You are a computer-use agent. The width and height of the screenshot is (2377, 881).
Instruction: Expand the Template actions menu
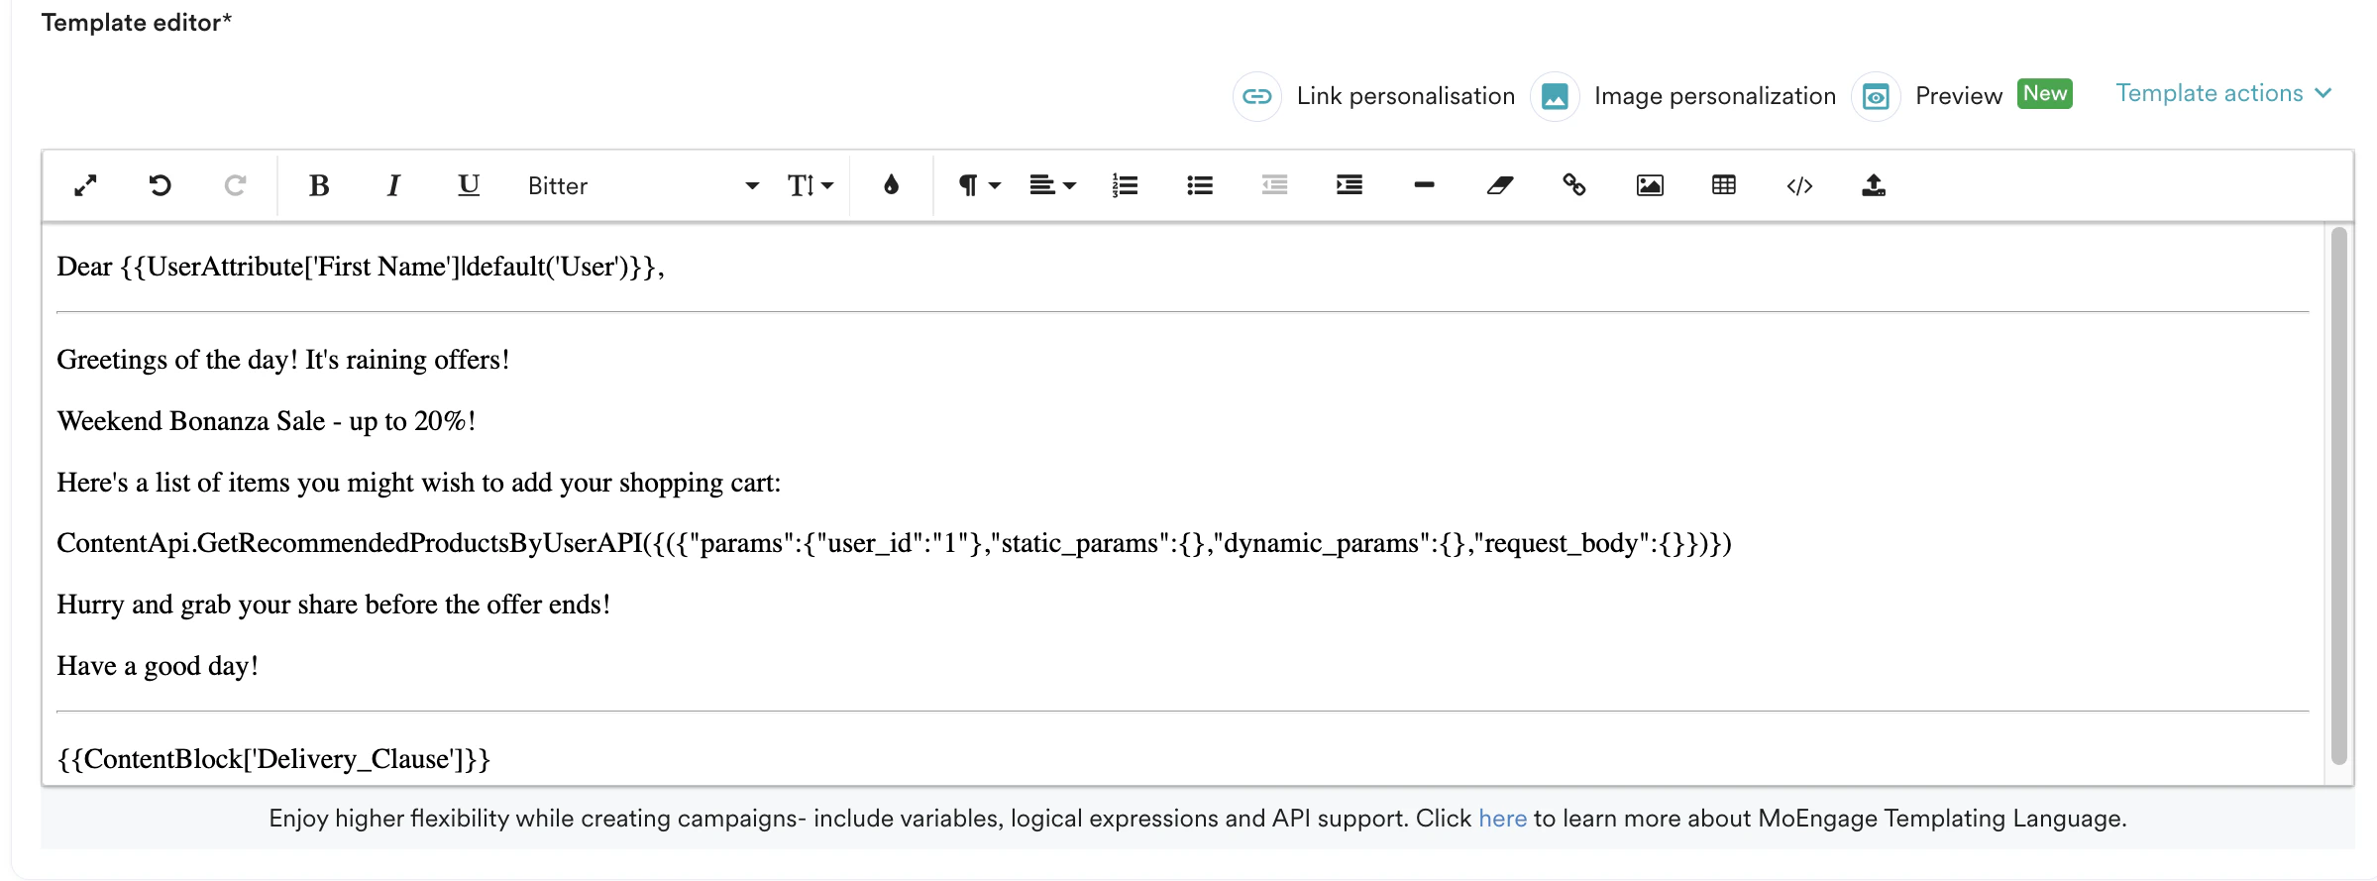pos(2223,93)
